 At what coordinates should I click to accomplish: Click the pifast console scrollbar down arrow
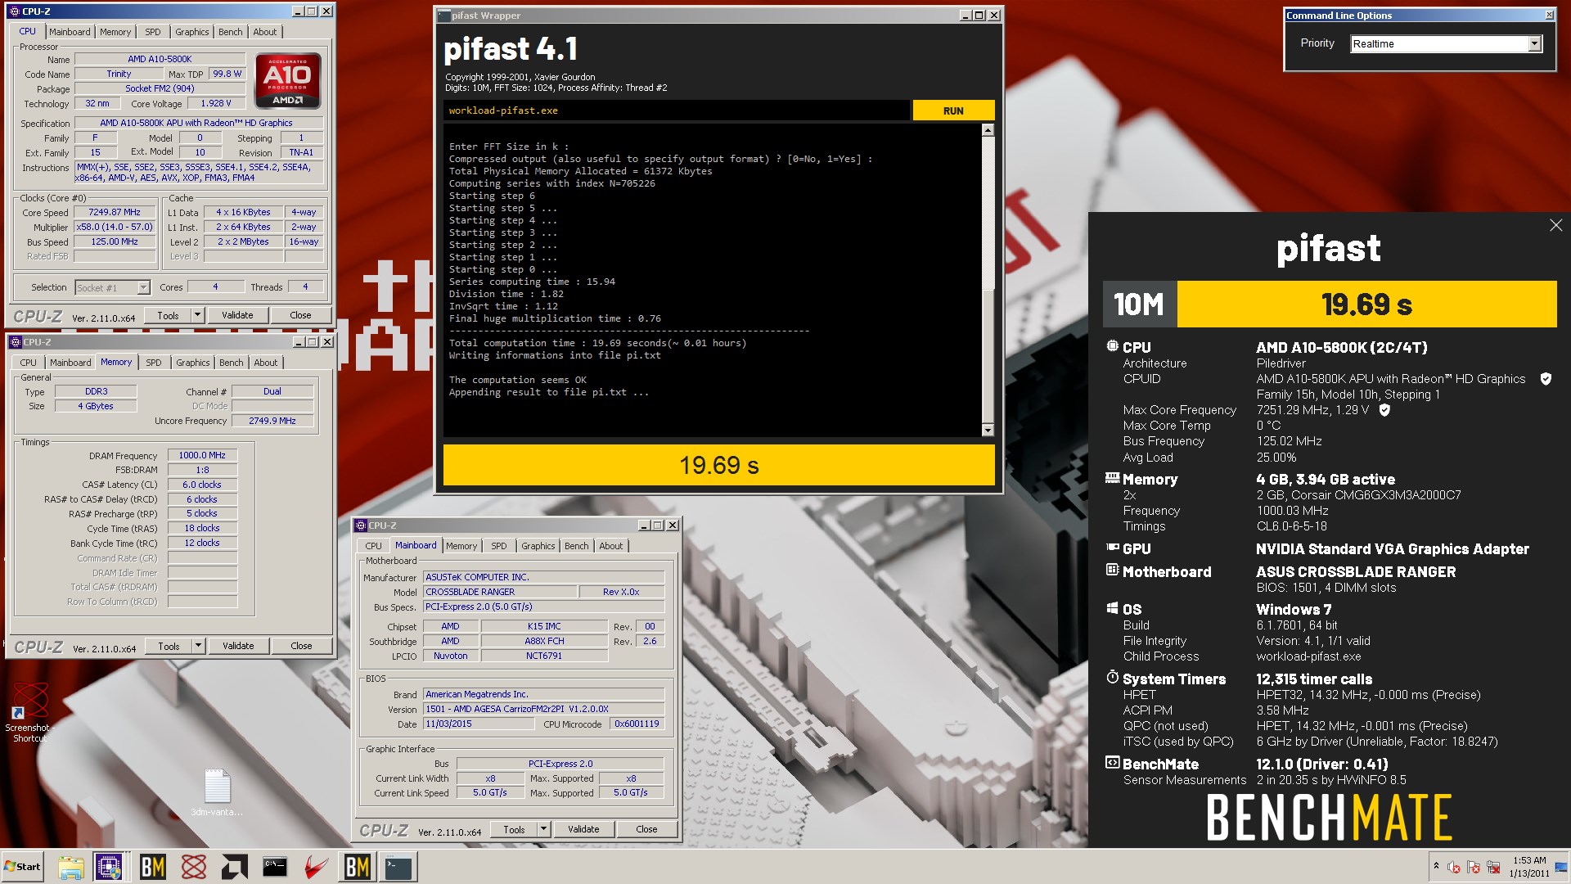pyautogui.click(x=988, y=431)
